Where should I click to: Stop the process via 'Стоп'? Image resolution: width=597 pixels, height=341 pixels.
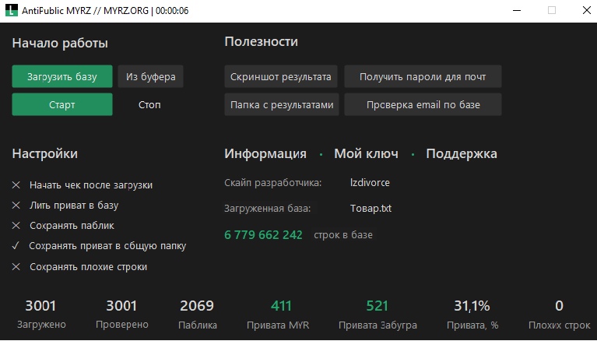(x=149, y=104)
